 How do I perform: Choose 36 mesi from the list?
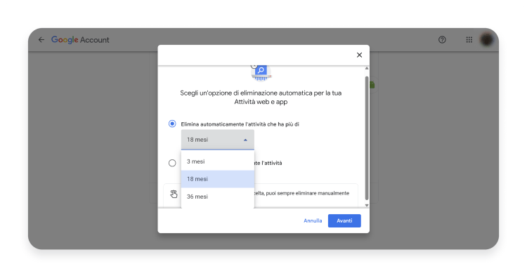pyautogui.click(x=217, y=197)
